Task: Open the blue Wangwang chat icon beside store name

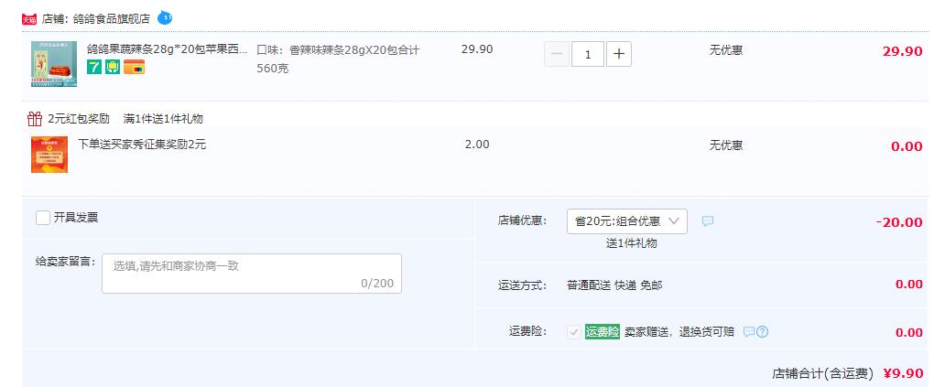Action: pyautogui.click(x=165, y=18)
